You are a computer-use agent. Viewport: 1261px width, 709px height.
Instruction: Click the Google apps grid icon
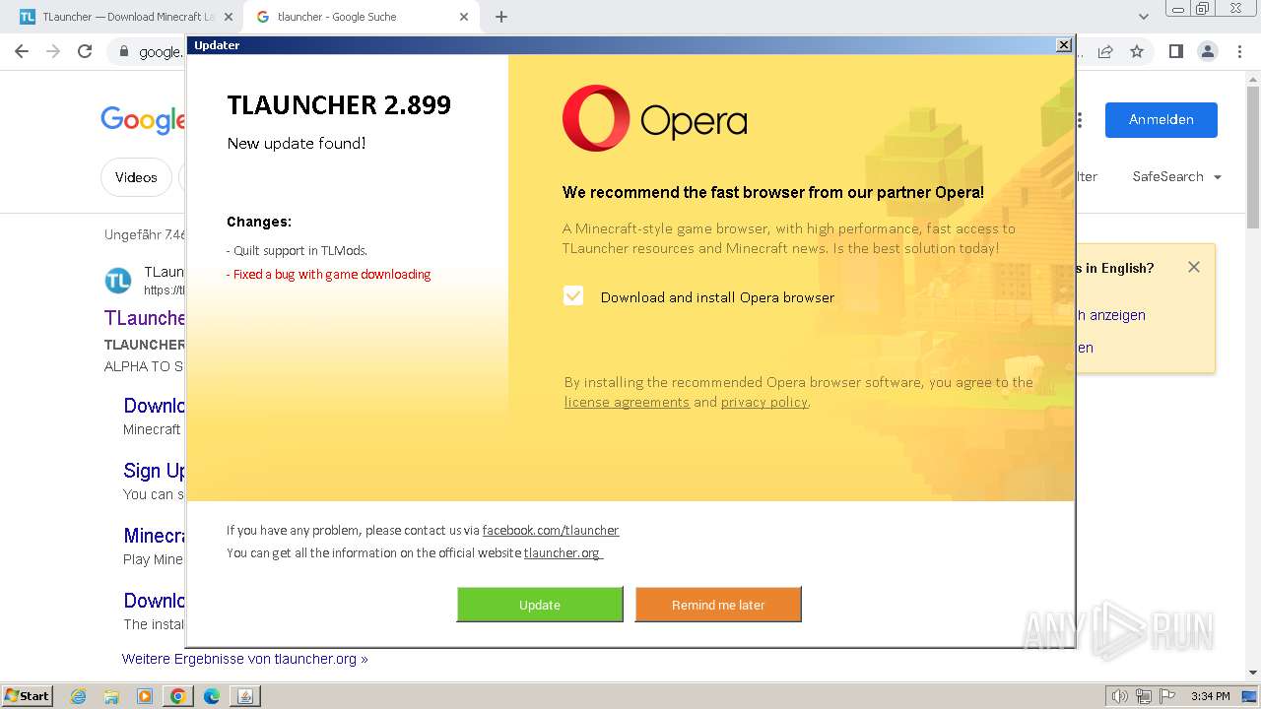pos(1080,120)
